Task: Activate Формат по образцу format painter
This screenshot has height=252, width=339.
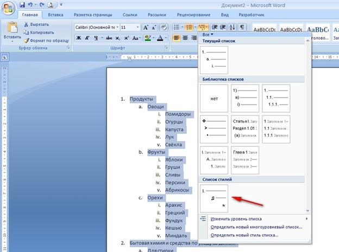Action: tap(46, 40)
